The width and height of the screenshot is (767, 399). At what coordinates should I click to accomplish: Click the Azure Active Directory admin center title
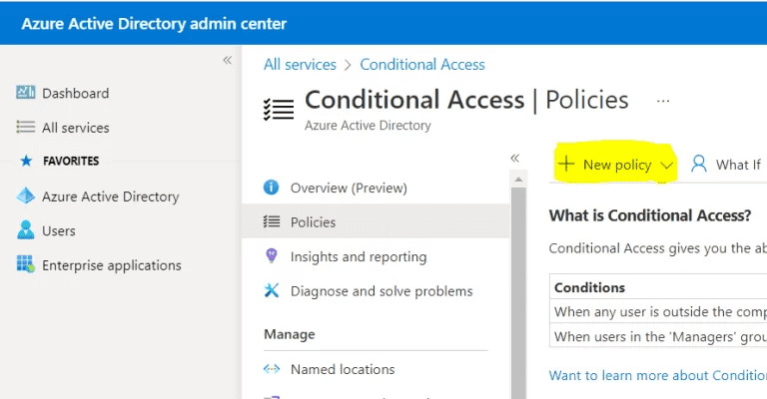point(154,24)
